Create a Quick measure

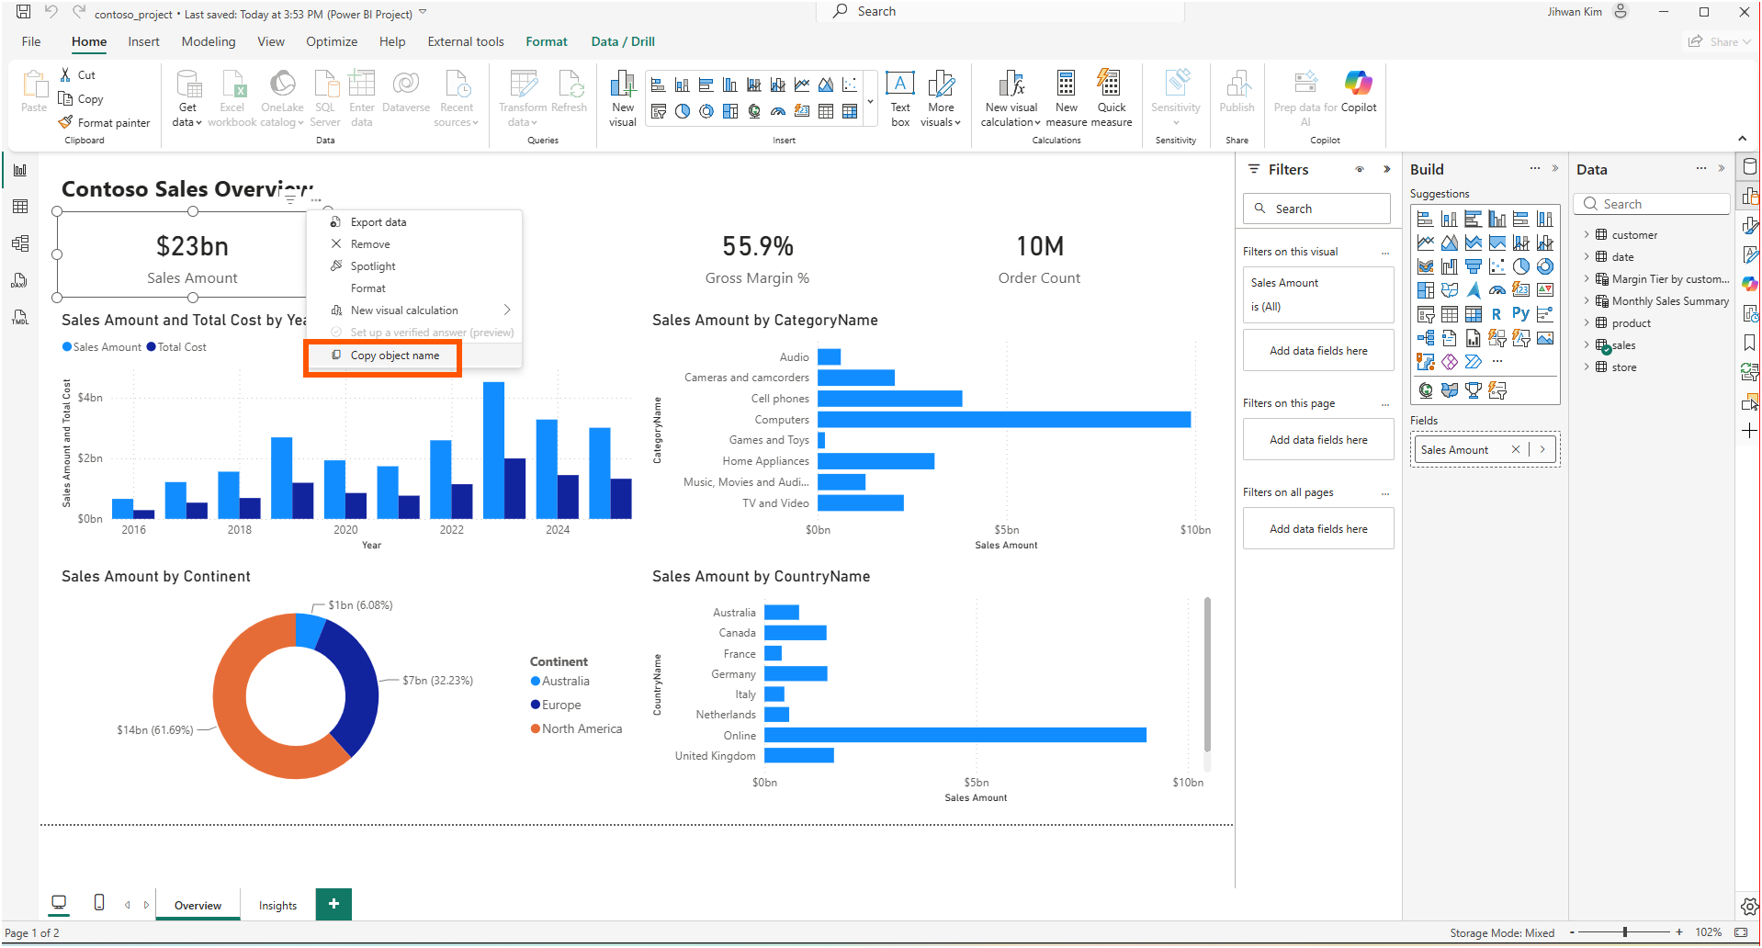pyautogui.click(x=1112, y=98)
